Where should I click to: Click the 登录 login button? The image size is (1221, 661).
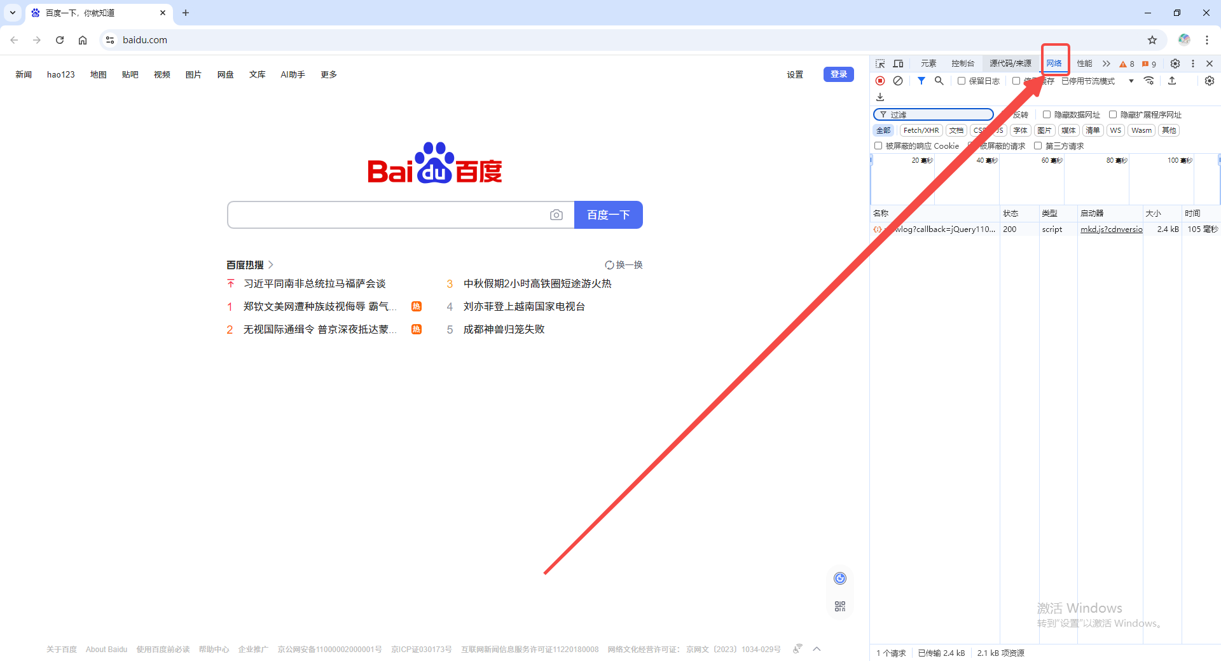pos(839,74)
